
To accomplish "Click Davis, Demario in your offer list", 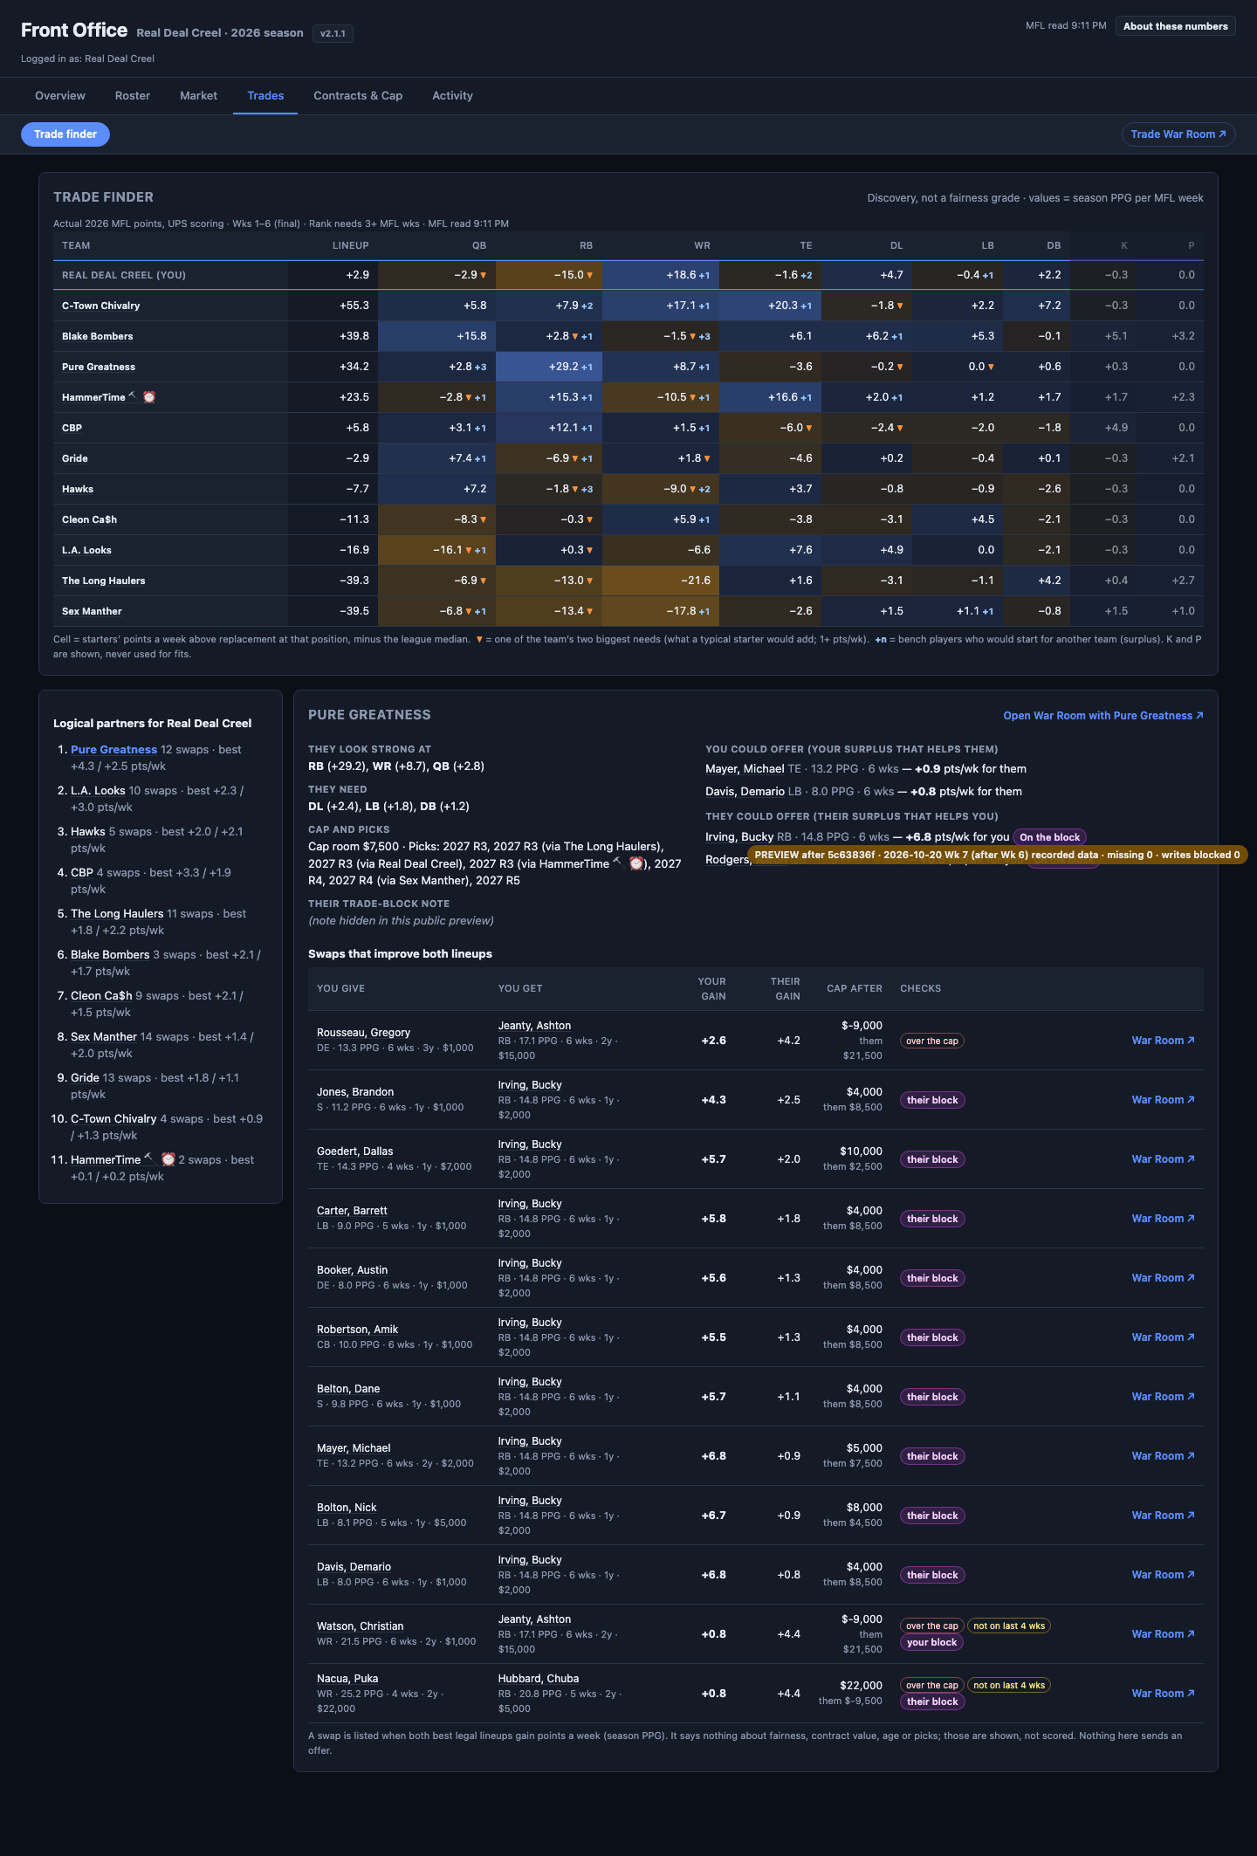I will [745, 792].
